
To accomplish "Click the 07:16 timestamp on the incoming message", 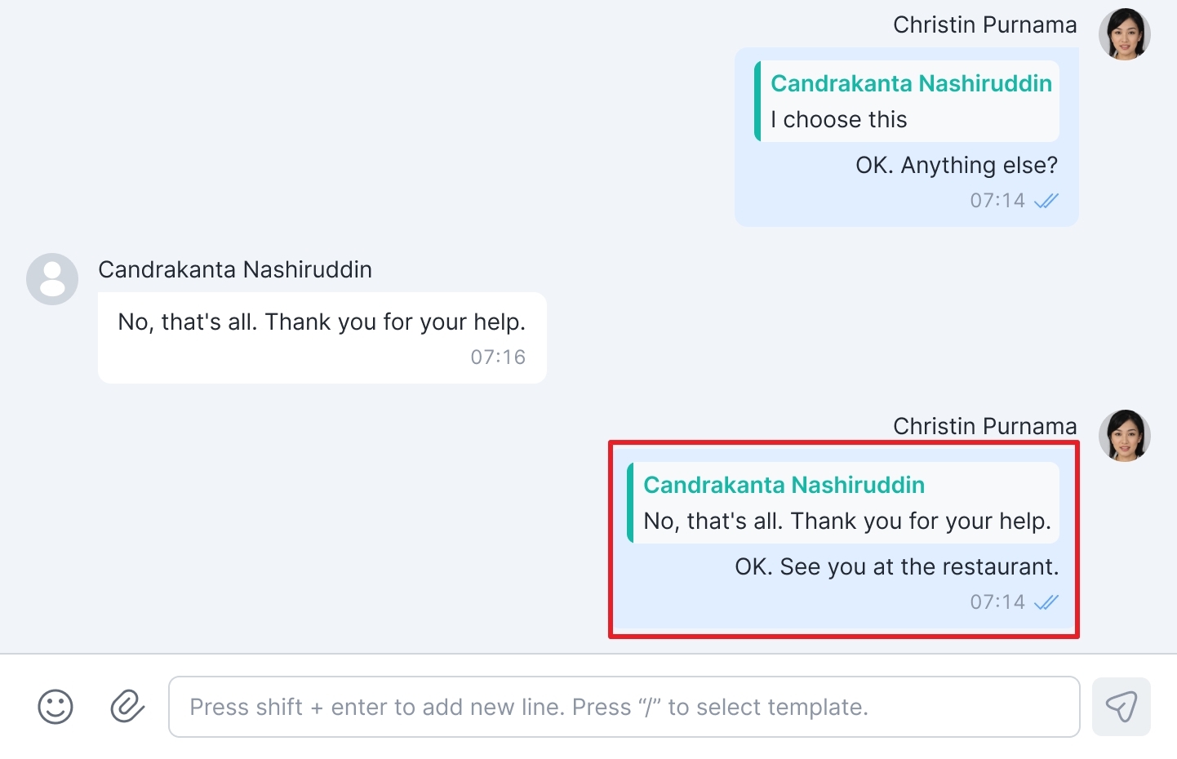I will coord(498,357).
